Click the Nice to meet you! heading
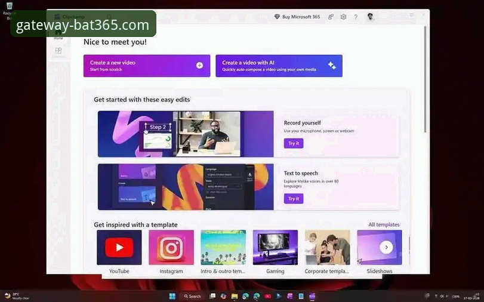 pyautogui.click(x=115, y=42)
